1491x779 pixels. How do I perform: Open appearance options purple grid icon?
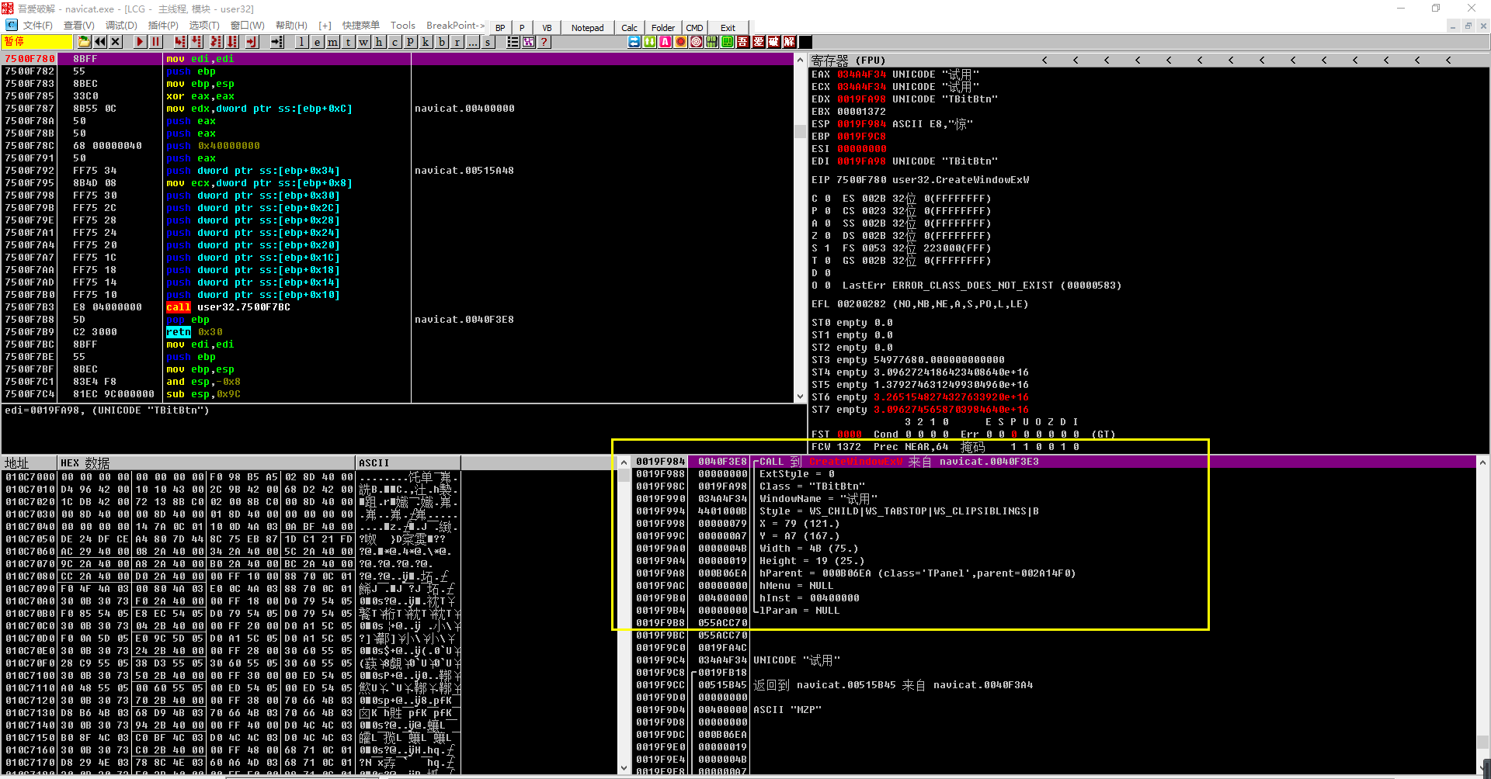tap(529, 42)
